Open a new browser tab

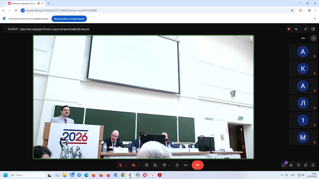point(48,3)
